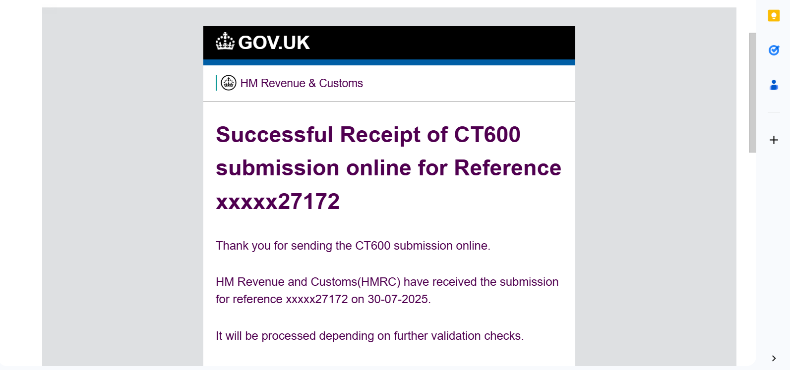The height and width of the screenshot is (370, 790).
Task: Click the 'It will be processed' sentence
Action: tap(369, 336)
